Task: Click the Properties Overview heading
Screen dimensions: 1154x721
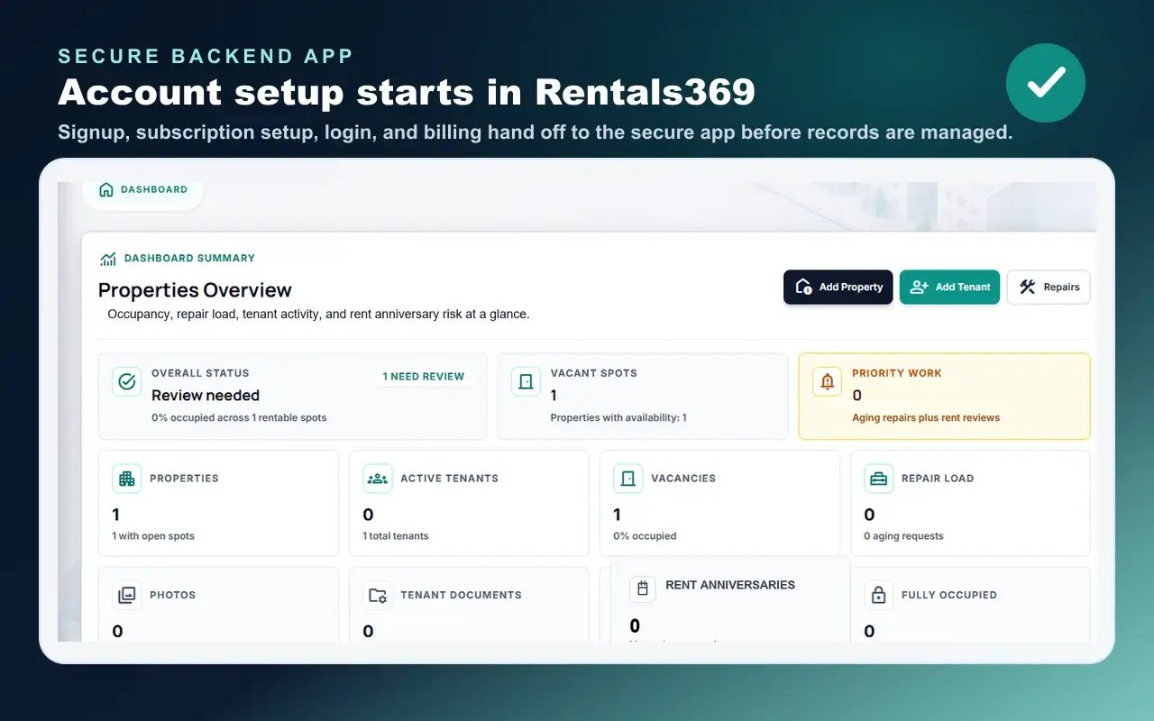Action: point(195,290)
